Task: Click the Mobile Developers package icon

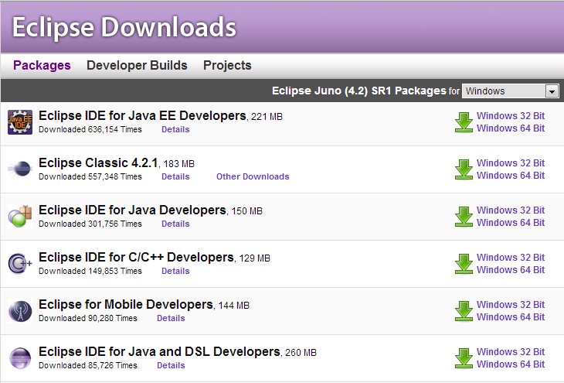Action: click(19, 311)
